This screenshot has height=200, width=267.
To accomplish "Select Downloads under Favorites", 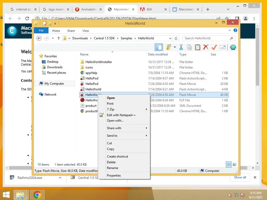I will coord(55,67).
